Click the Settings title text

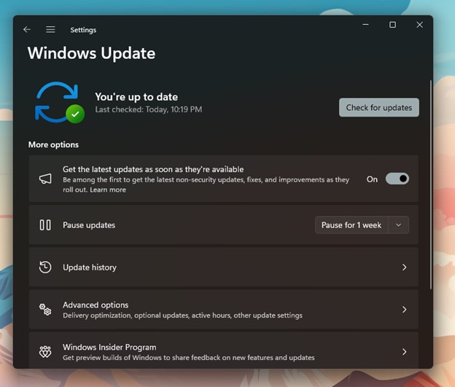tap(83, 30)
